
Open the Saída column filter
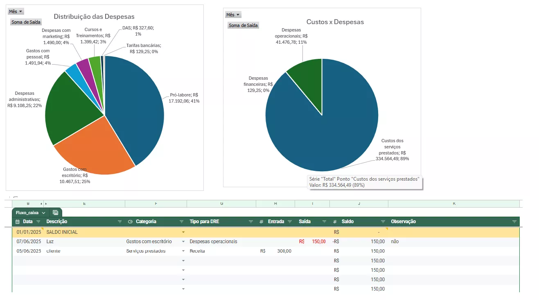(x=324, y=222)
